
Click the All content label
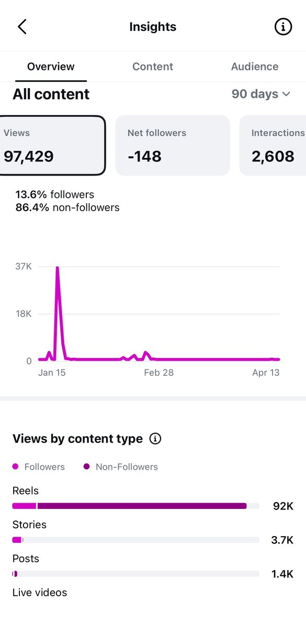(51, 94)
